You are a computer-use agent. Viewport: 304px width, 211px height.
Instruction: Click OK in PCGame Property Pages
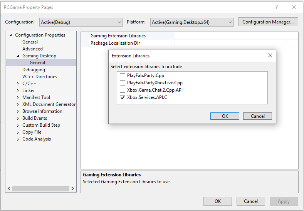point(218,201)
